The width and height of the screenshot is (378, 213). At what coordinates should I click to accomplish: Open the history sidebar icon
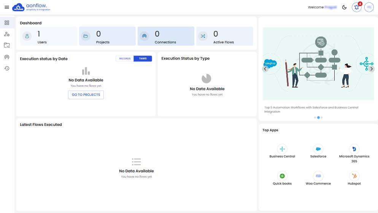[7, 68]
